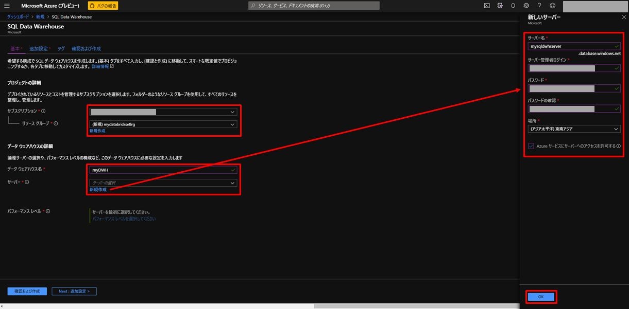Click the 確認および作成 button at bottom
Screen dimensions: 629x309
(x=27, y=292)
